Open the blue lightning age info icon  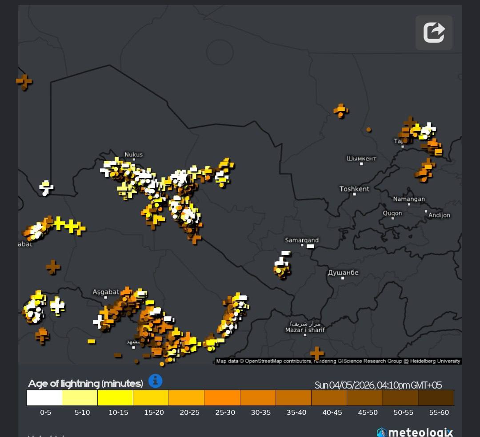[x=155, y=381]
